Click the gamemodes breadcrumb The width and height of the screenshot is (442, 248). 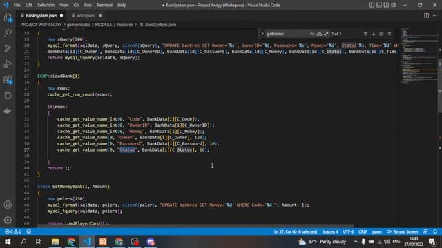pos(78,25)
